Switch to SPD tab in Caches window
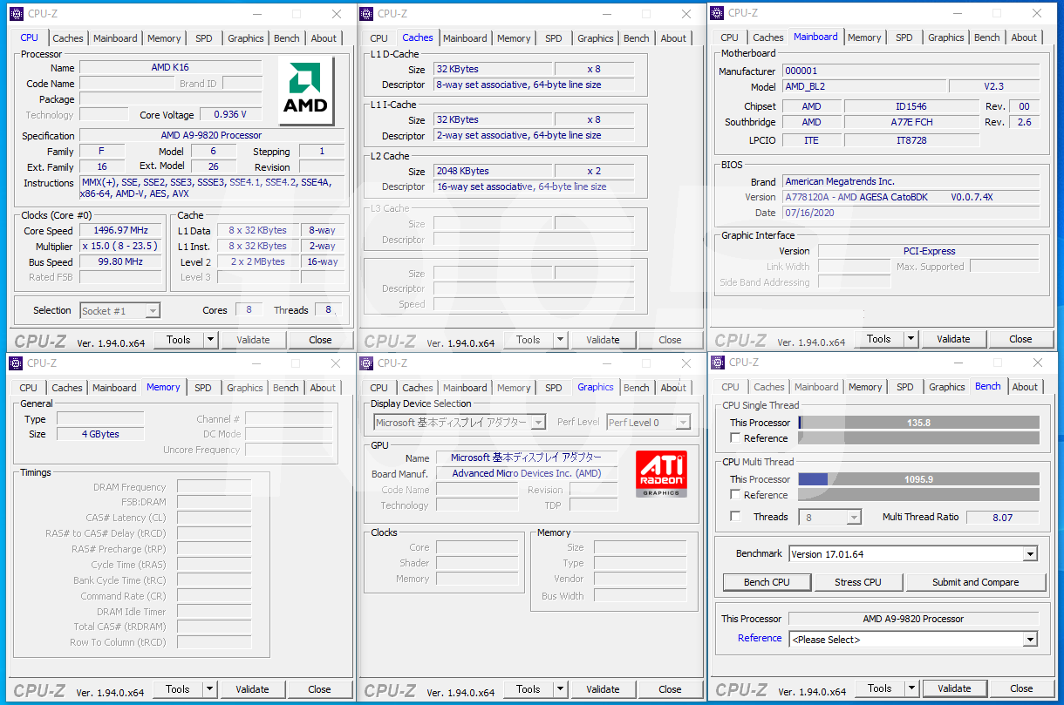The height and width of the screenshot is (705, 1064). pos(554,38)
